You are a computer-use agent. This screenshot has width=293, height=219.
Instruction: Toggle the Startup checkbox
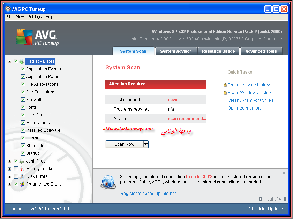tap(23, 153)
